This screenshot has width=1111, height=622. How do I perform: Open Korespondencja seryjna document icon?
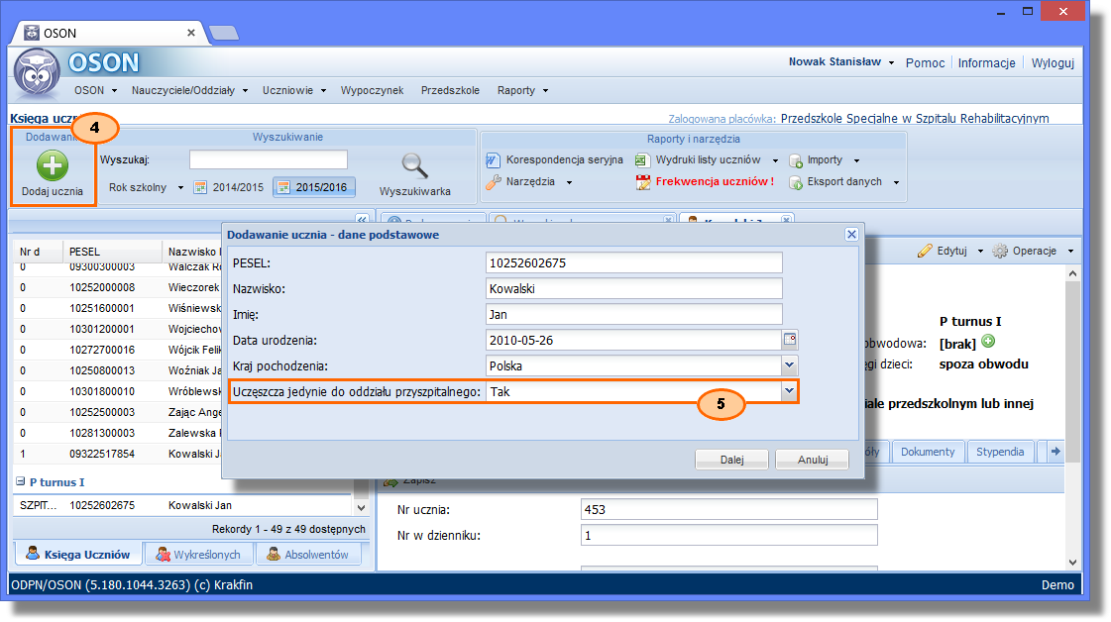494,160
